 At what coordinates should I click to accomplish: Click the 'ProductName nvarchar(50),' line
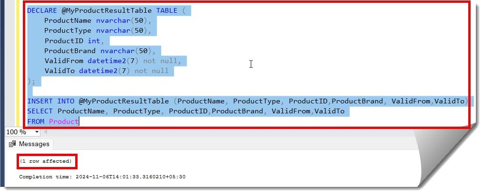tap(98, 21)
